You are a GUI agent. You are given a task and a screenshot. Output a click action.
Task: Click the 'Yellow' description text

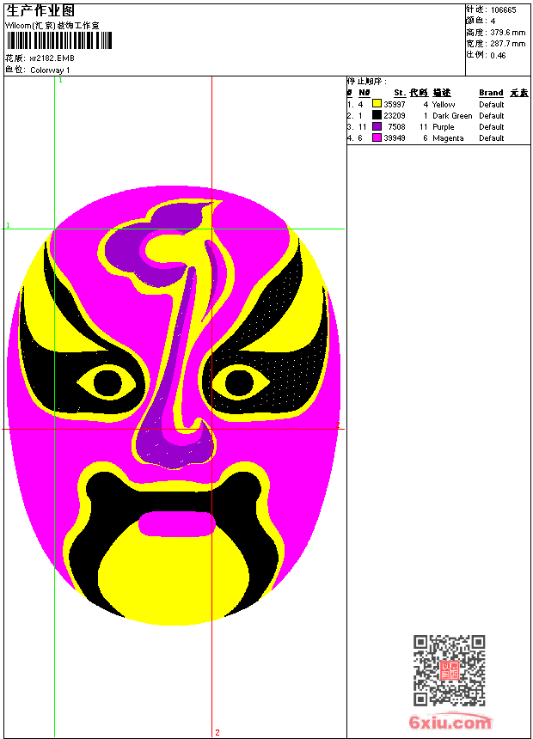pyautogui.click(x=444, y=104)
